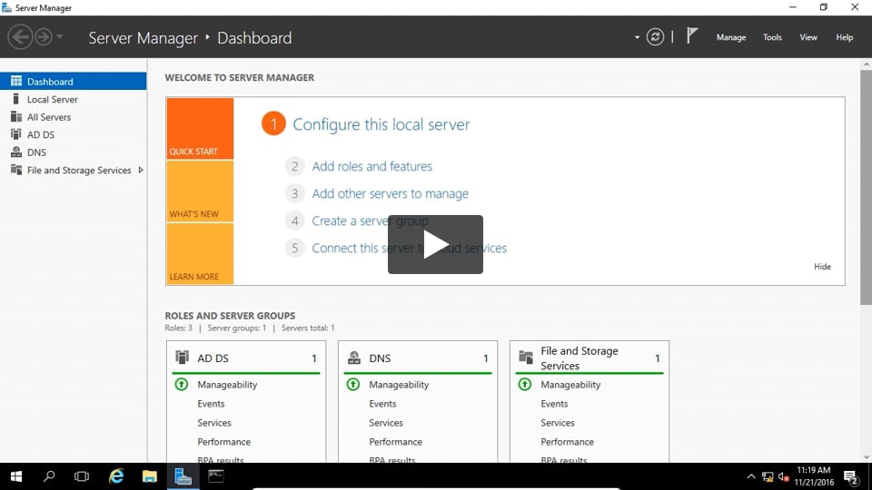Click the DNS tile icon
The width and height of the screenshot is (872, 490).
[354, 358]
